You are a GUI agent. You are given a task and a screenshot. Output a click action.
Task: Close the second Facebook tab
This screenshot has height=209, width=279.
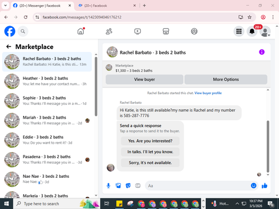pos(134,6)
